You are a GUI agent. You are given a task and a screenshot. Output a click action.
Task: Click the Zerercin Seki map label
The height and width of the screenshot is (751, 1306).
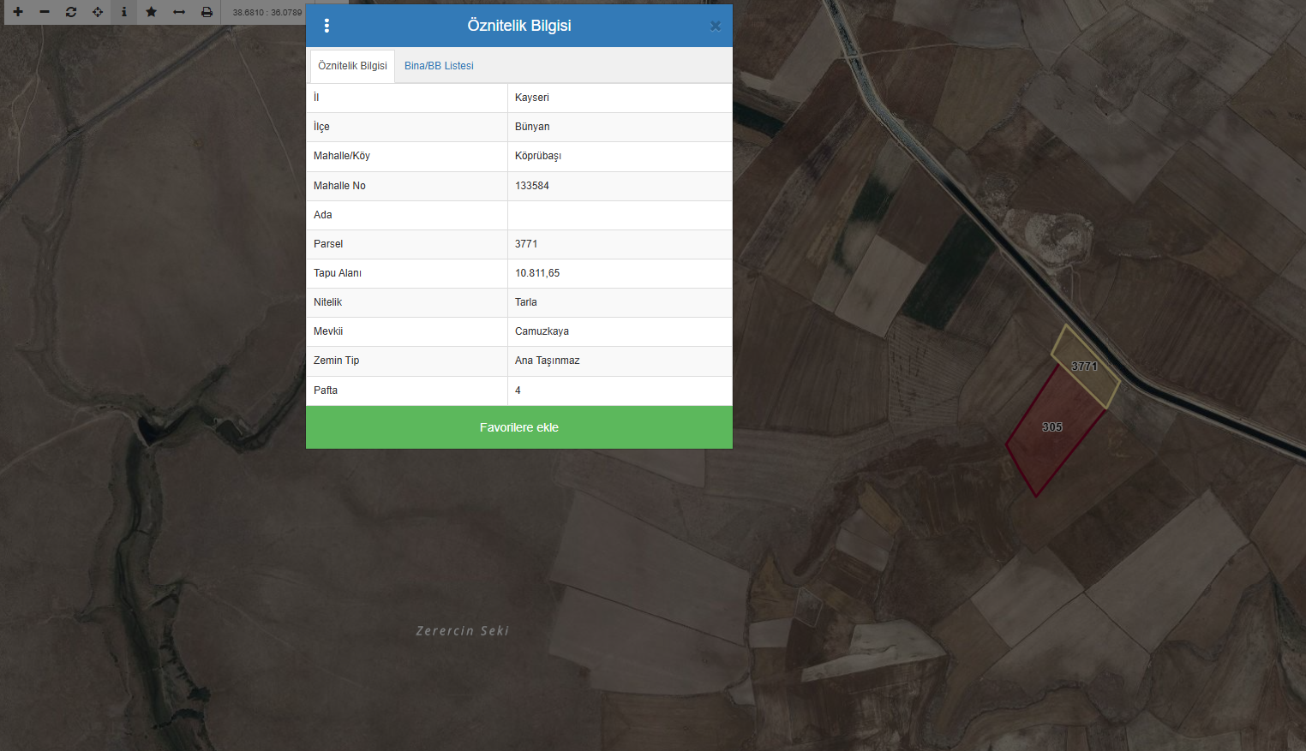click(x=463, y=631)
